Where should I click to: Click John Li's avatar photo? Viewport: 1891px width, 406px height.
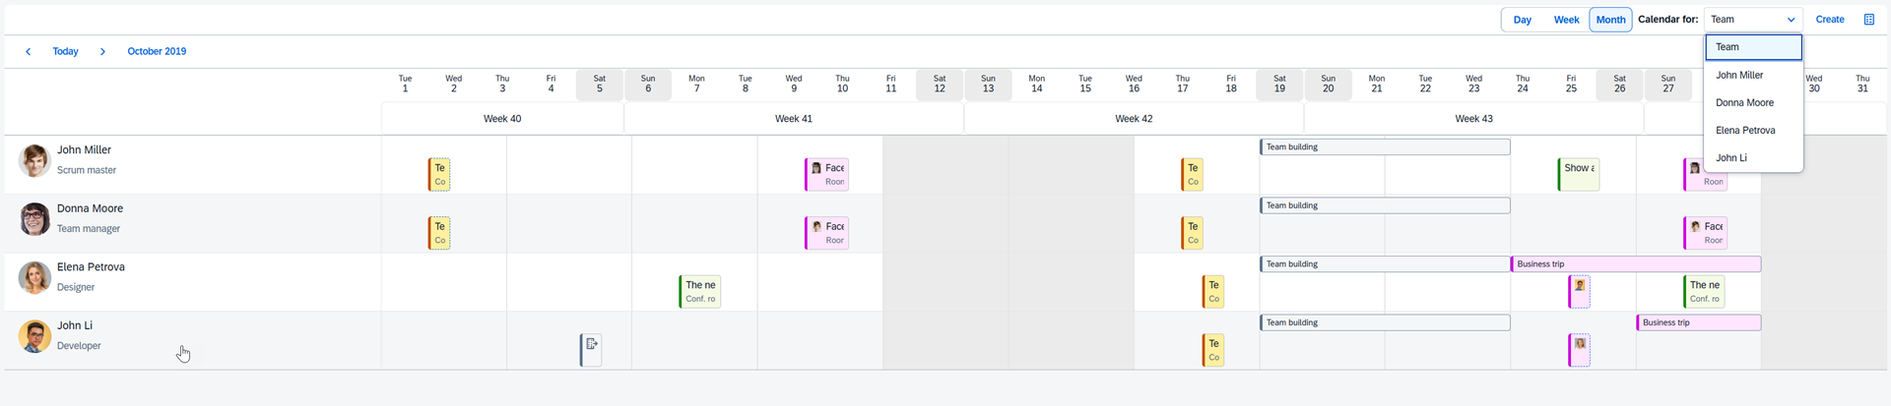point(34,336)
